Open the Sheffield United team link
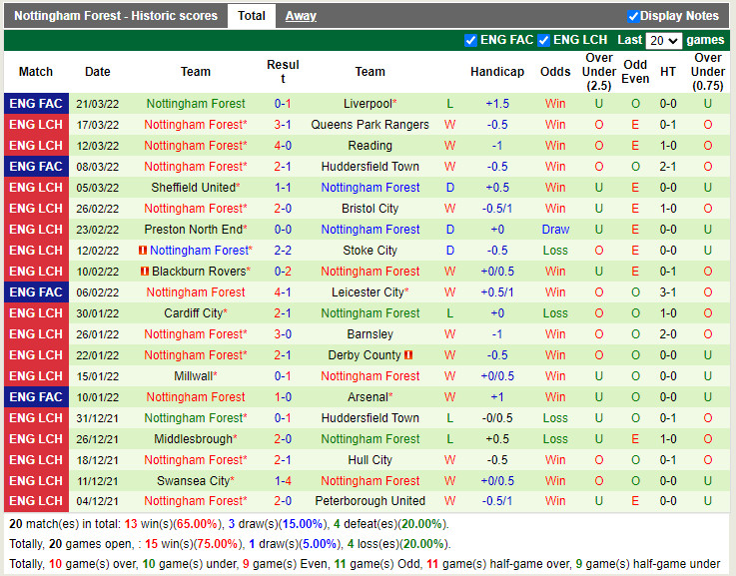This screenshot has width=736, height=576. (194, 188)
